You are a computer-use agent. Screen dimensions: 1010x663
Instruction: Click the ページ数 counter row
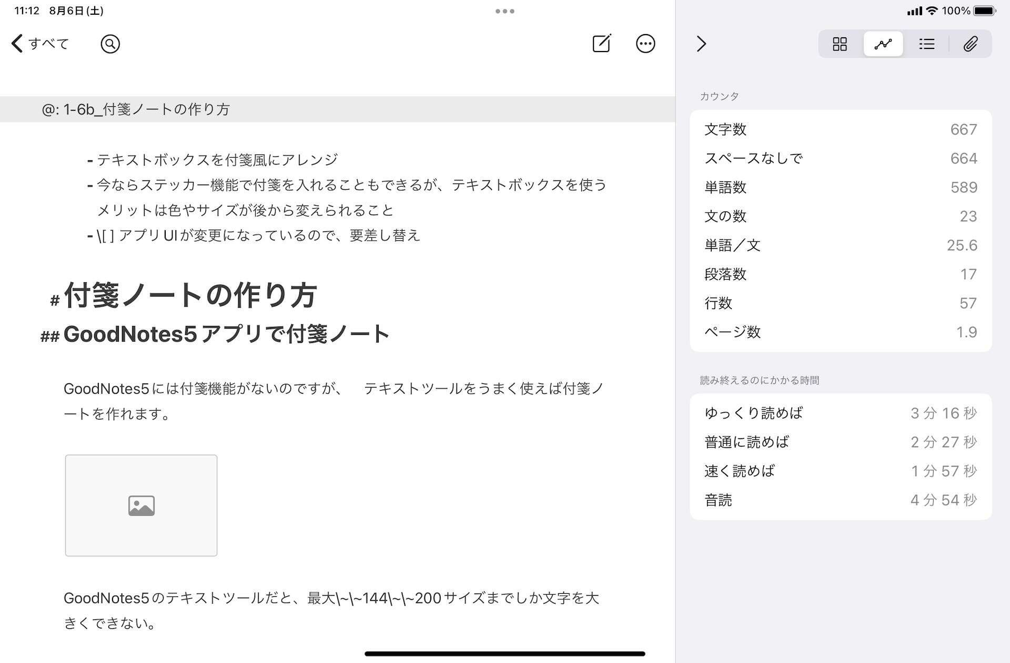[x=841, y=332]
